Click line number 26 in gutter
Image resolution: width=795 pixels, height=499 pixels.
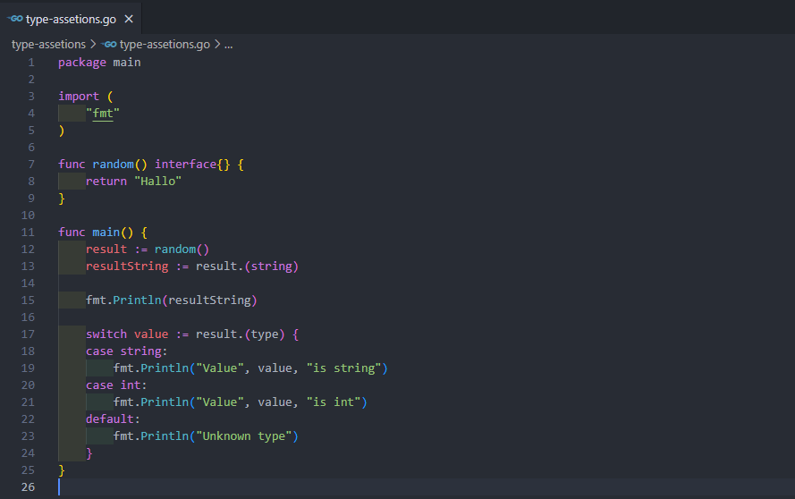pos(28,486)
